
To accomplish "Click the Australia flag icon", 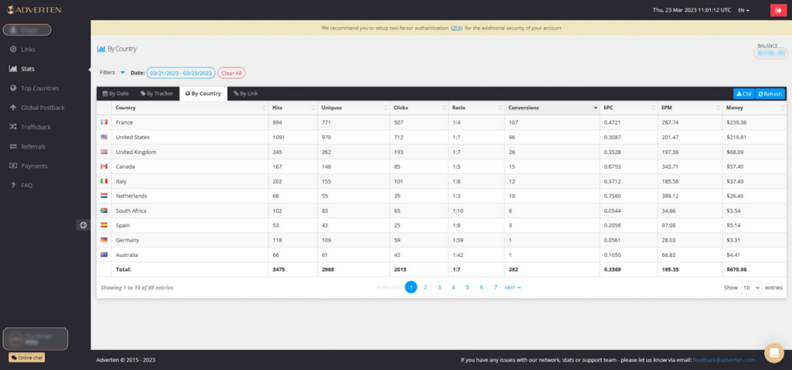I will pyautogui.click(x=104, y=255).
